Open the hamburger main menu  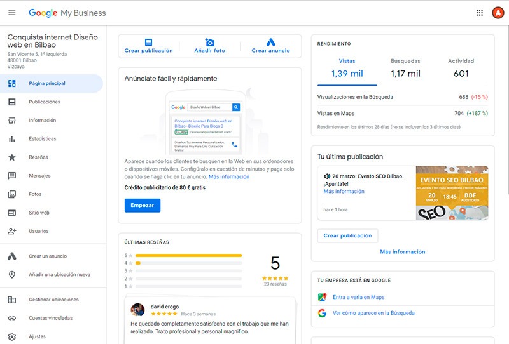pyautogui.click(x=12, y=13)
